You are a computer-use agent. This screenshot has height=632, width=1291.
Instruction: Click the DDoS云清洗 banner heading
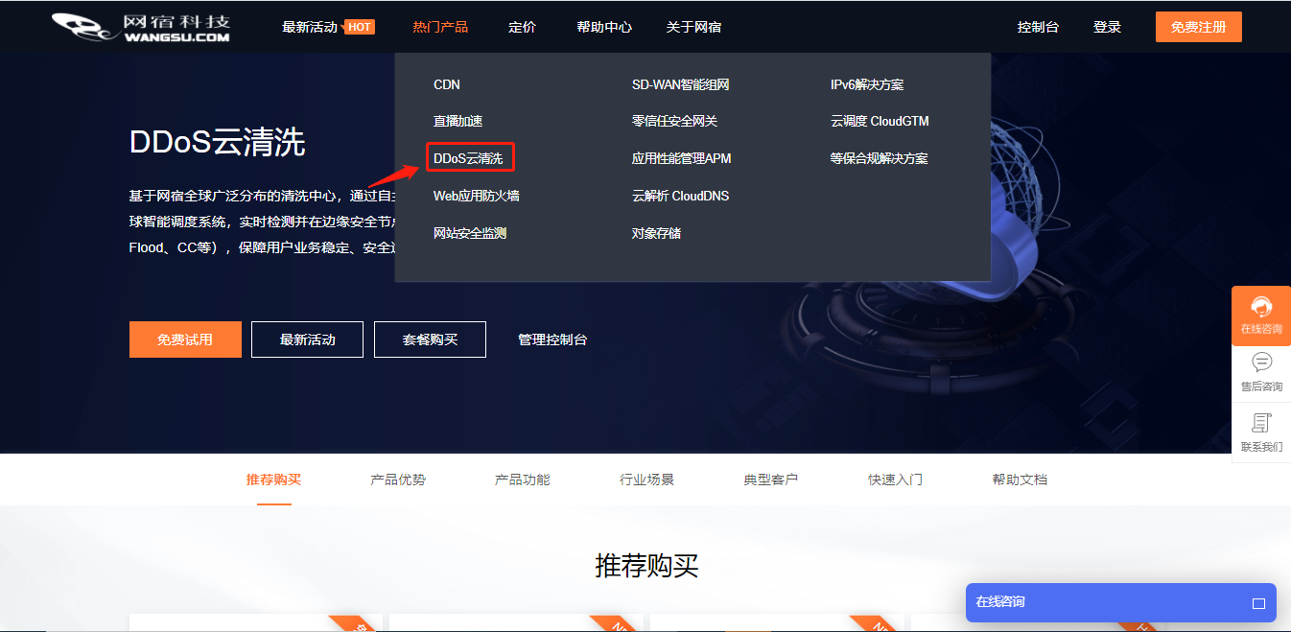click(218, 143)
